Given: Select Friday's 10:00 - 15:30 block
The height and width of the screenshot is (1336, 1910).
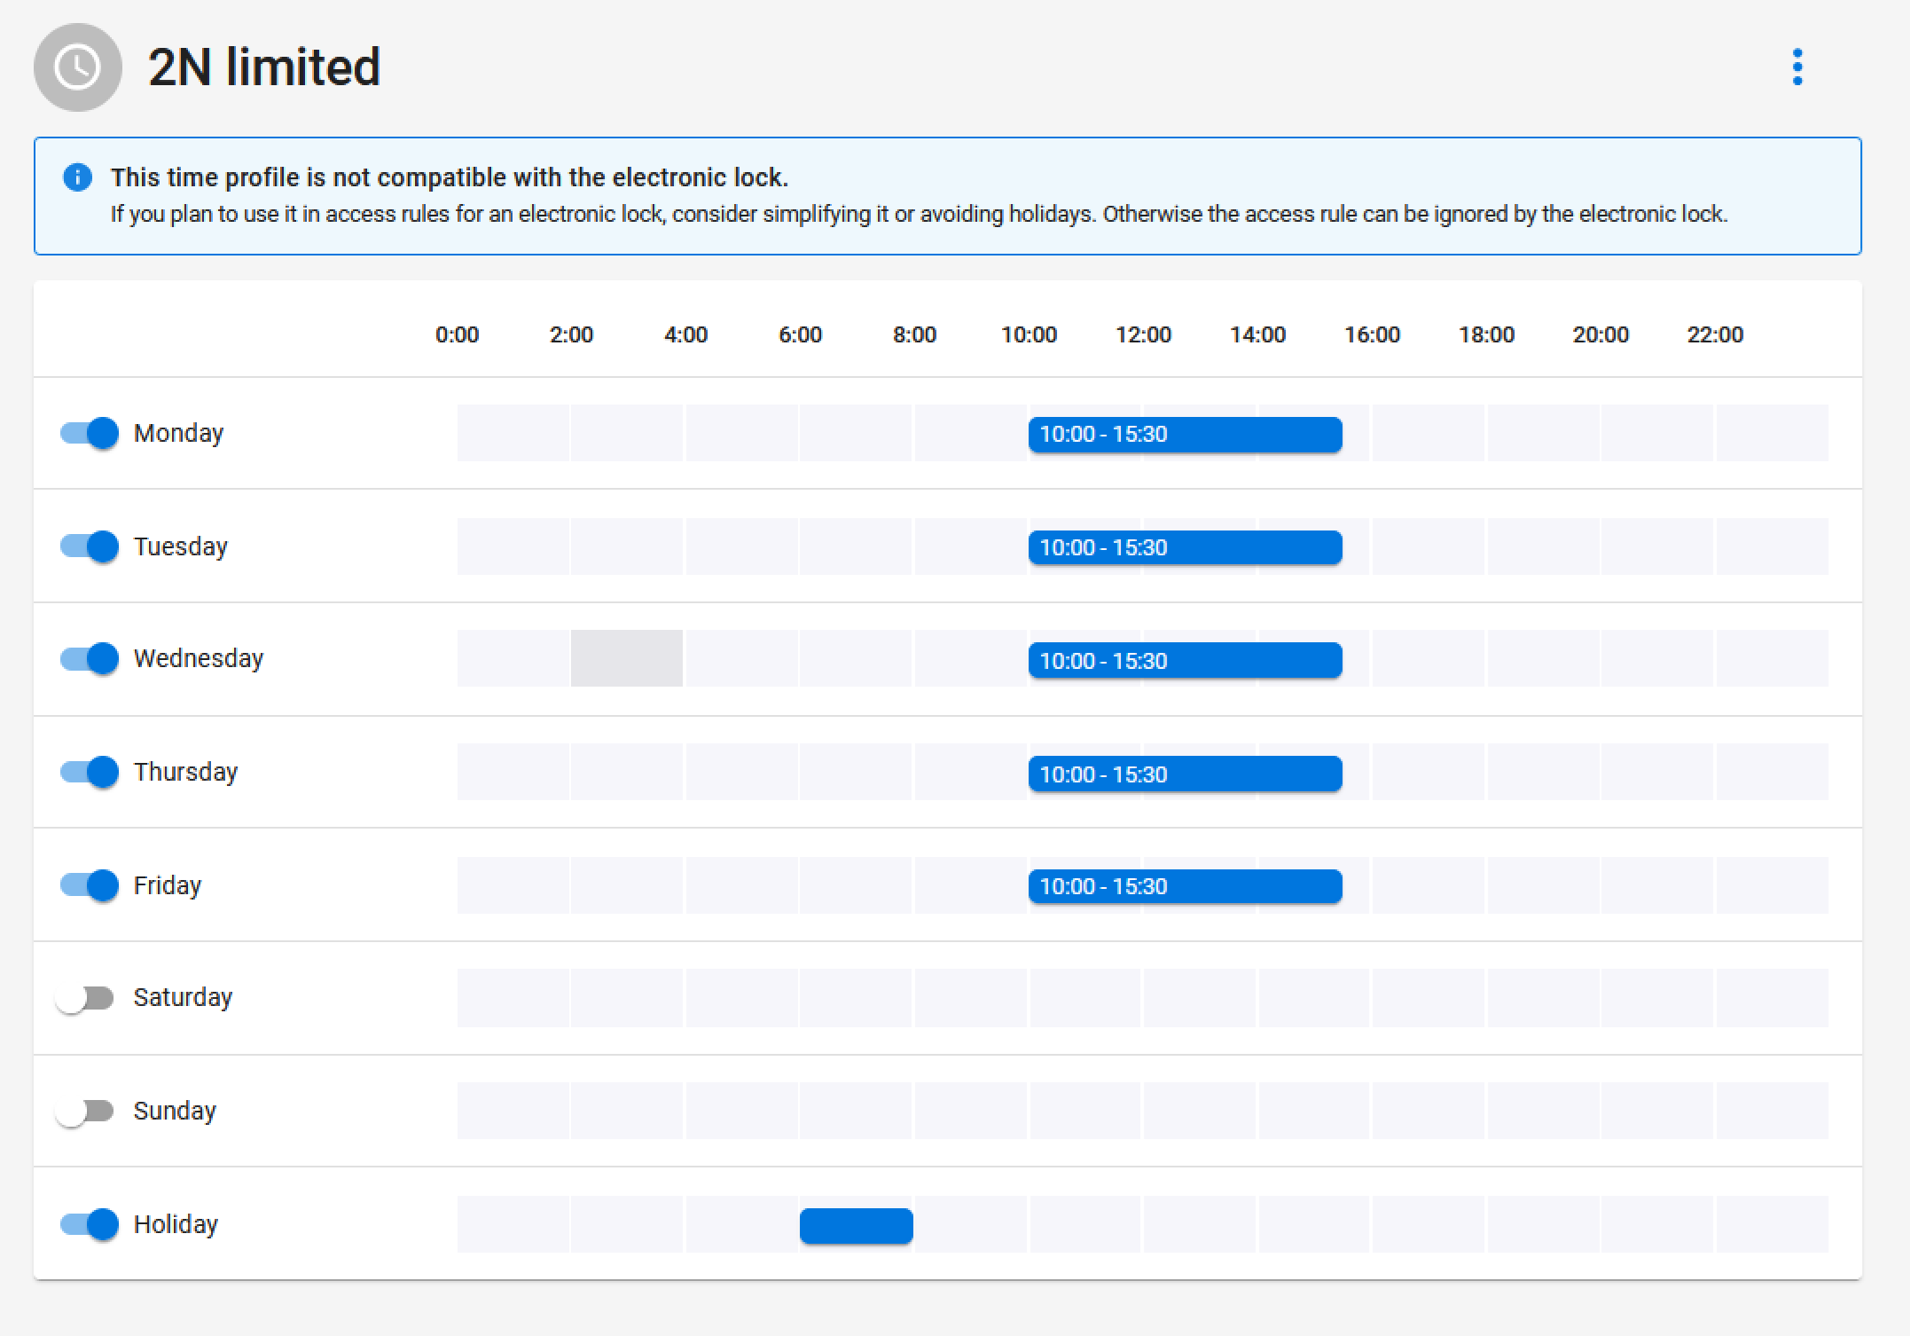Looking at the screenshot, I should coord(1186,886).
